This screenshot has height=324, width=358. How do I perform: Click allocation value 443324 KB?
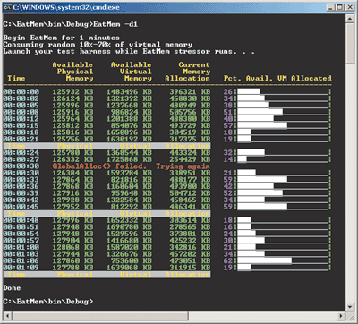190,152
